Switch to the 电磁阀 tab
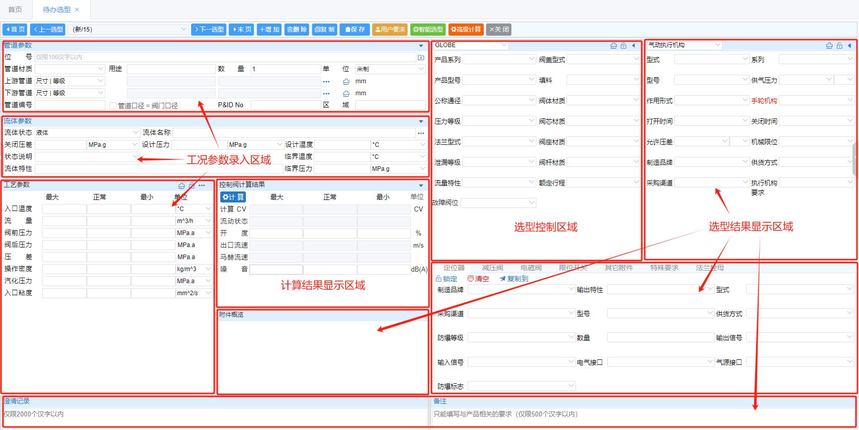859x430 pixels. [x=531, y=268]
